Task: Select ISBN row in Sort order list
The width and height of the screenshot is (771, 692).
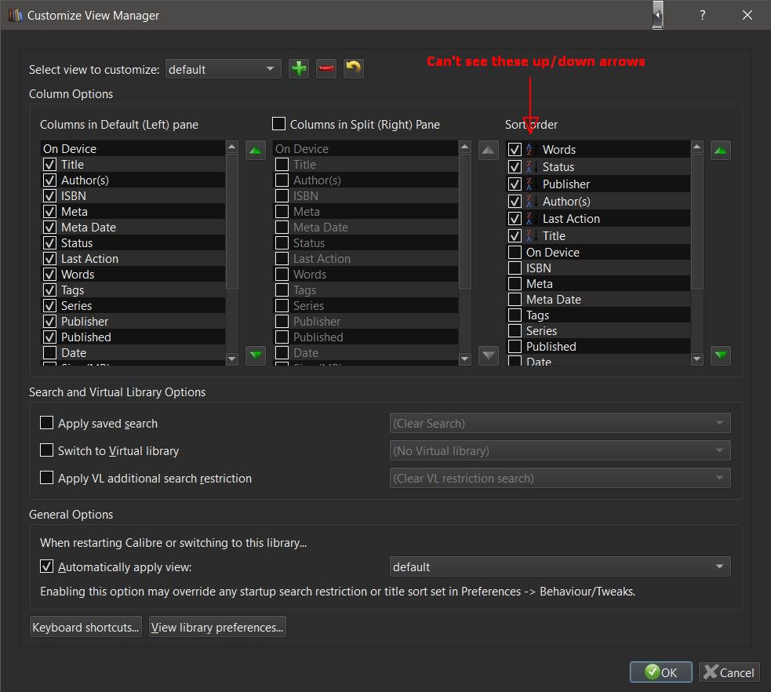Action: pos(598,268)
